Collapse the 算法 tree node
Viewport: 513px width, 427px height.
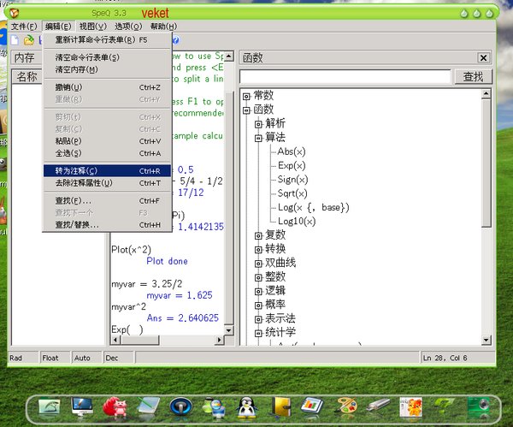tap(258, 138)
